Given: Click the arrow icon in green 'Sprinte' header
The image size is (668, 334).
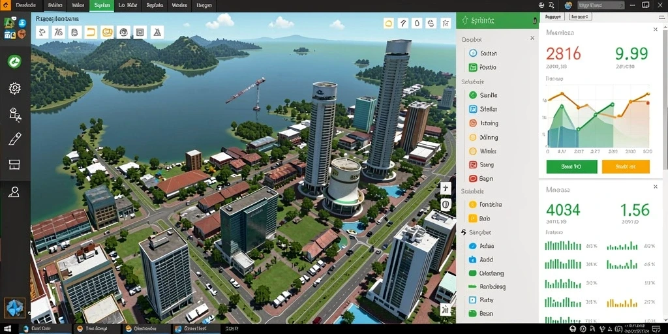Looking at the screenshot, I should click(465, 20).
